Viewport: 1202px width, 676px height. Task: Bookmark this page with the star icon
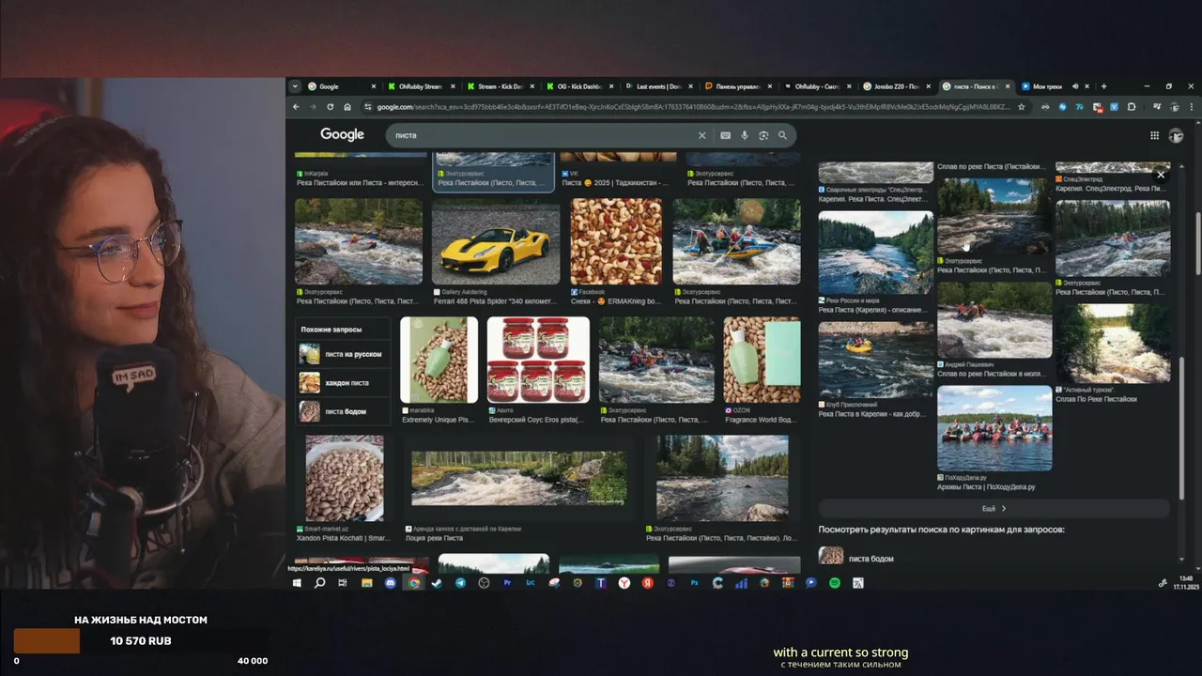1022,107
